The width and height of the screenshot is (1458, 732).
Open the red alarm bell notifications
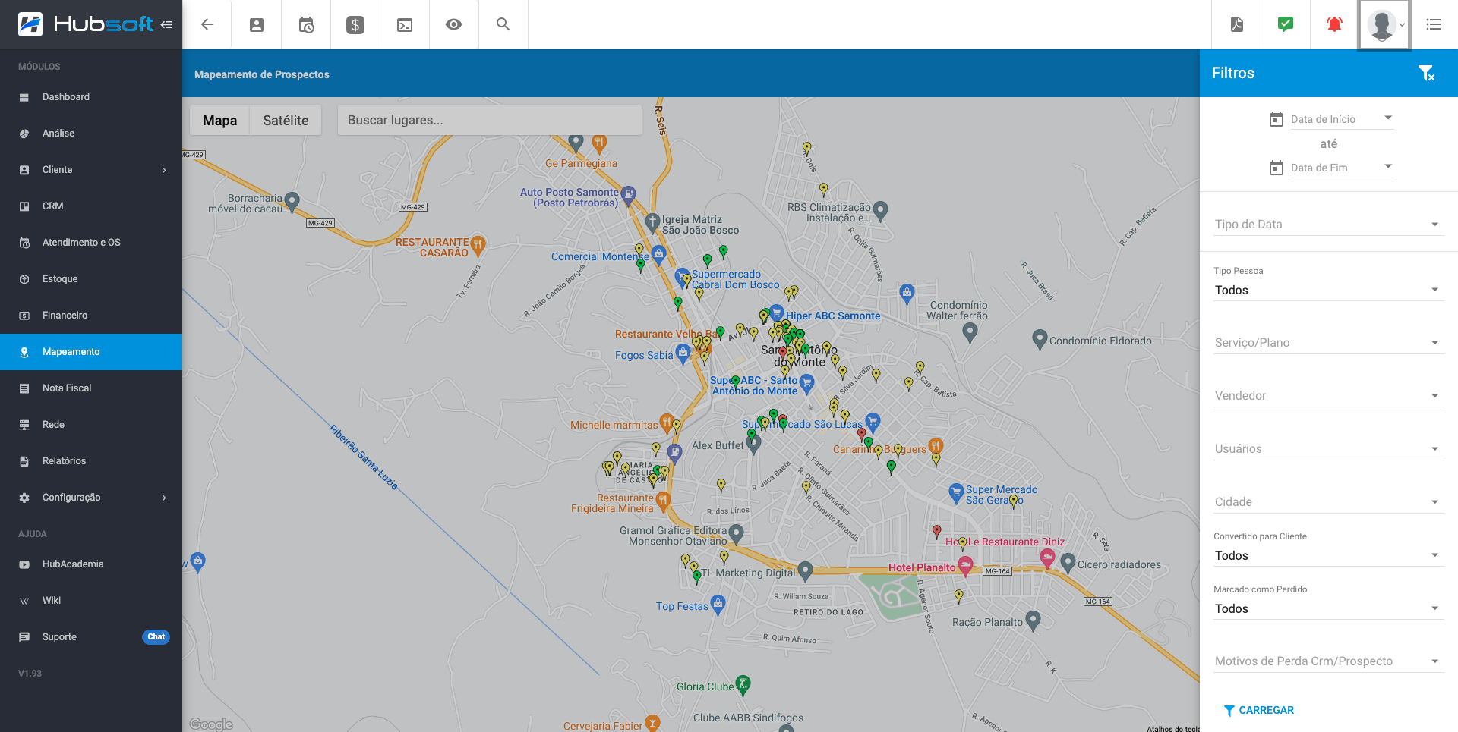point(1334,24)
